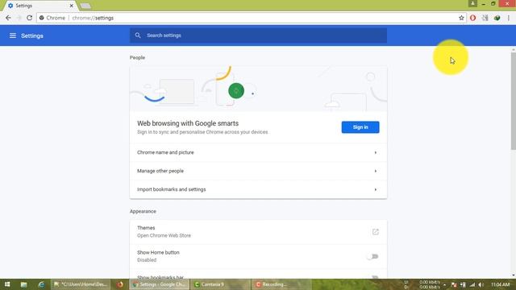The height and width of the screenshot is (290, 516).
Task: Open Windows Start button
Action: 7,284
